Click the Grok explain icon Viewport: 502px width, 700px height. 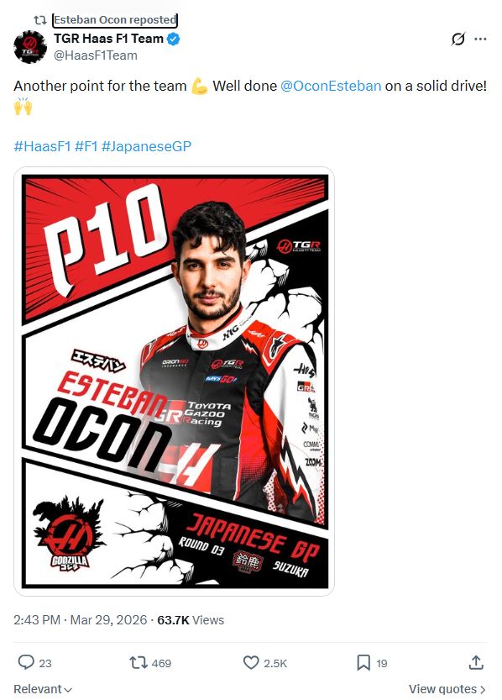point(458,39)
